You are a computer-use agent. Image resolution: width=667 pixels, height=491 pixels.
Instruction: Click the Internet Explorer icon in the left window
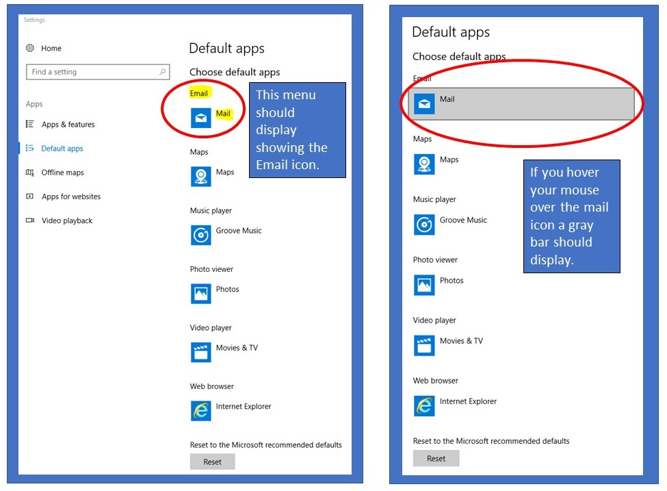point(200,411)
